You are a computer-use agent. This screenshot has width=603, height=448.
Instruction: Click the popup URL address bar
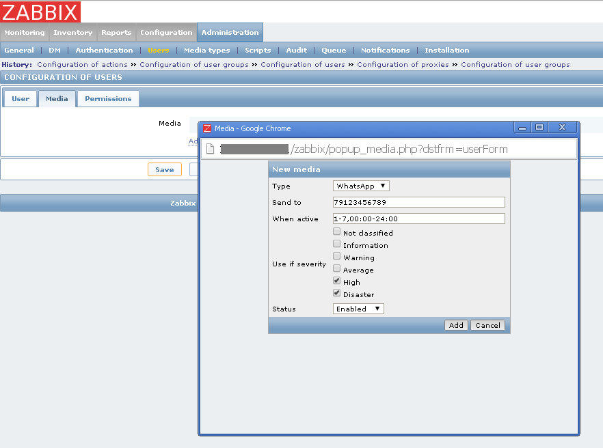coord(389,149)
